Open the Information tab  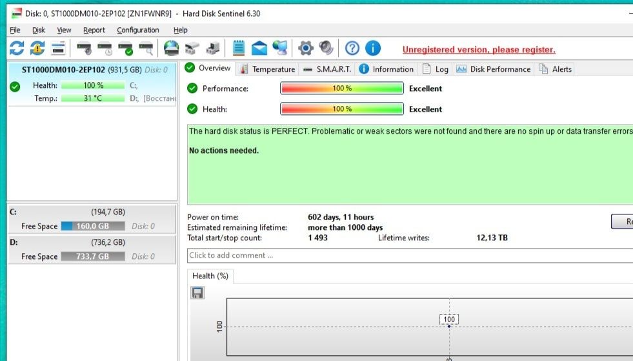coord(386,69)
